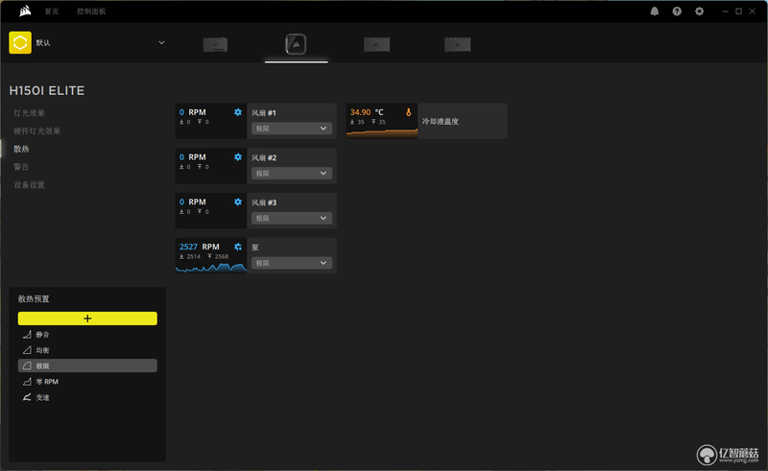Open settings gear for 风扇 #3
The image size is (768, 471).
point(238,201)
